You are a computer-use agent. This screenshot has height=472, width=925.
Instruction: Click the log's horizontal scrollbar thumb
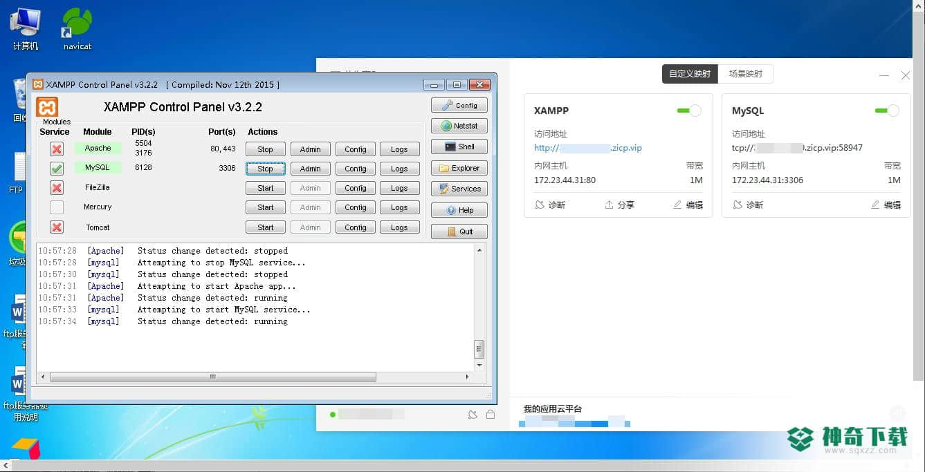tap(213, 377)
